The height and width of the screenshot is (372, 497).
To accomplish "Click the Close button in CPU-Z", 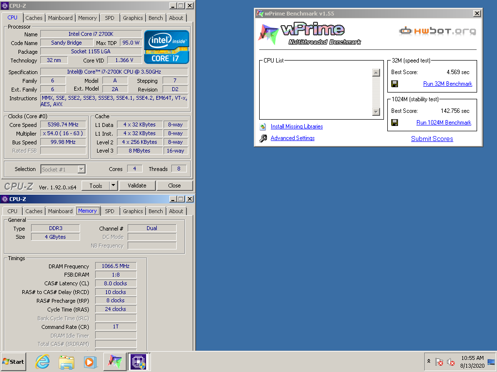I will click(174, 186).
